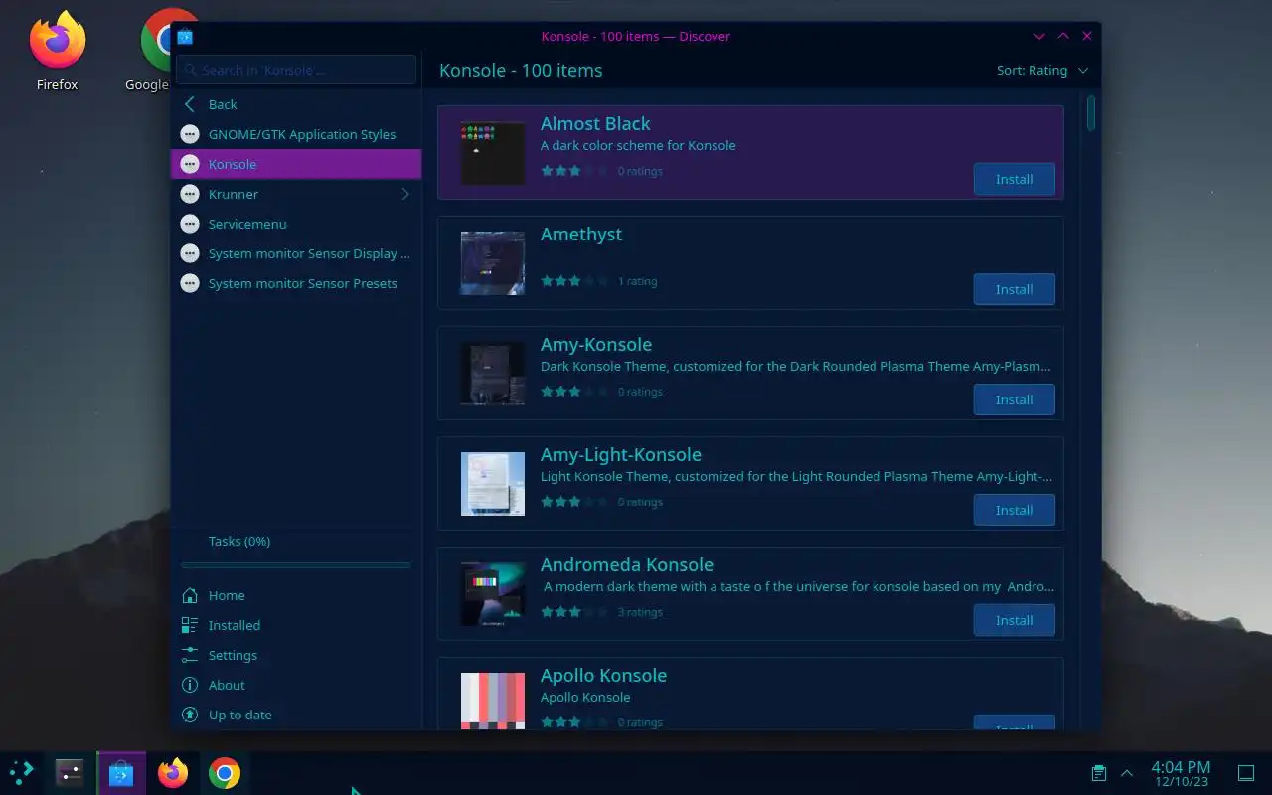1272x795 pixels.
Task: Open the Settings page
Action: (296, 655)
